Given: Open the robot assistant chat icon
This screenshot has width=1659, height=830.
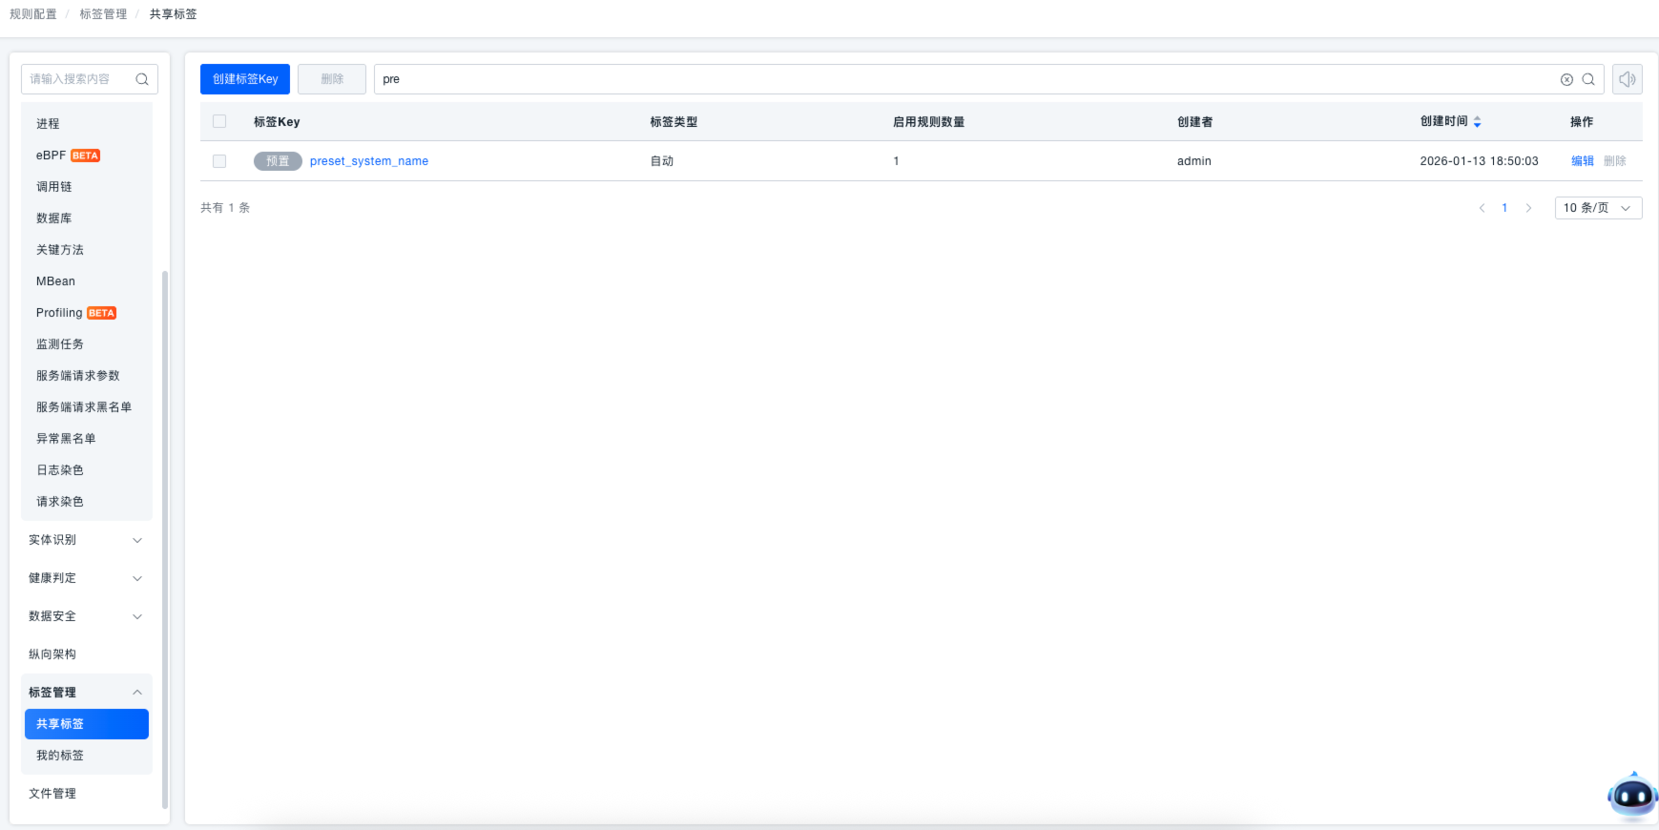Looking at the screenshot, I should point(1631,795).
